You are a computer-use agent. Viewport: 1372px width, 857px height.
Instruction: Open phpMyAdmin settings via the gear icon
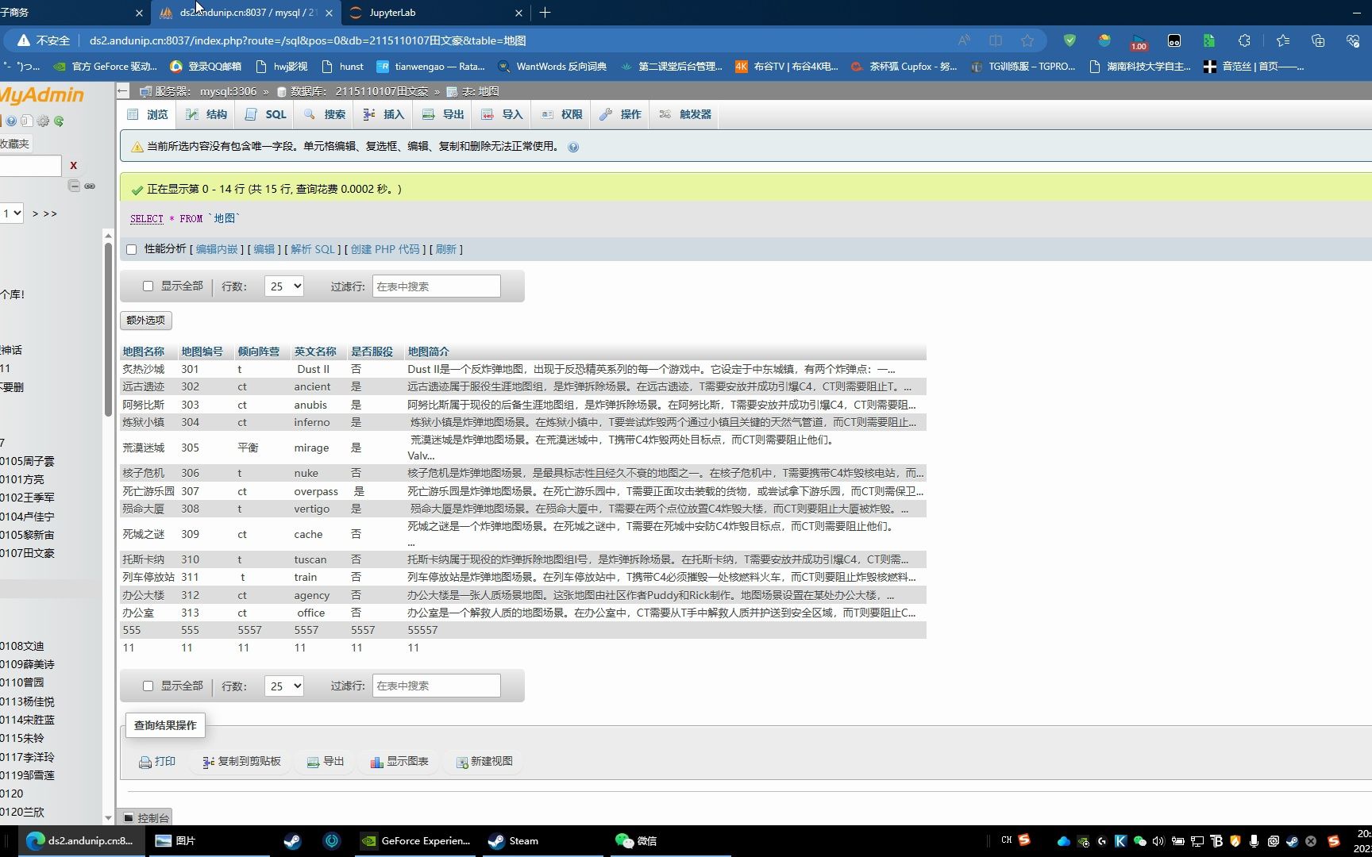pyautogui.click(x=43, y=121)
